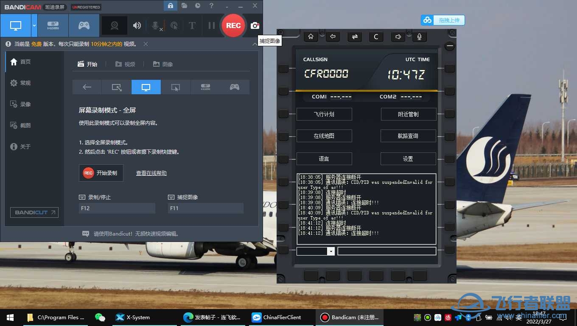Minimize ChinaFlier client with round minus button
This screenshot has height=326, width=577.
(450, 46)
